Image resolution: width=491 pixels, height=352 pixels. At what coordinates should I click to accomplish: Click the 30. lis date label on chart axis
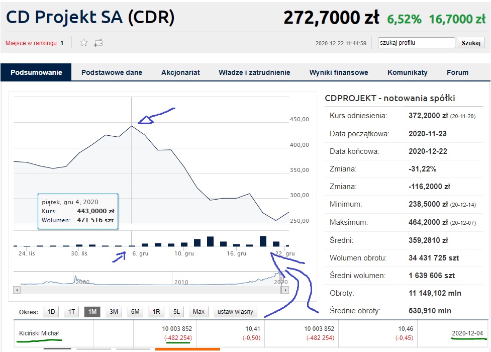point(79,253)
